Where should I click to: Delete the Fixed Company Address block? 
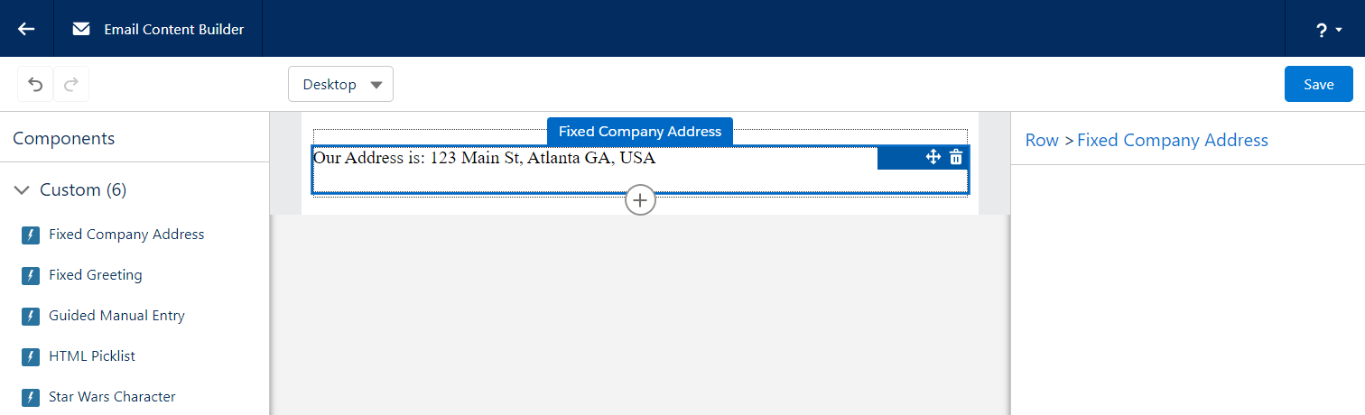coord(956,157)
